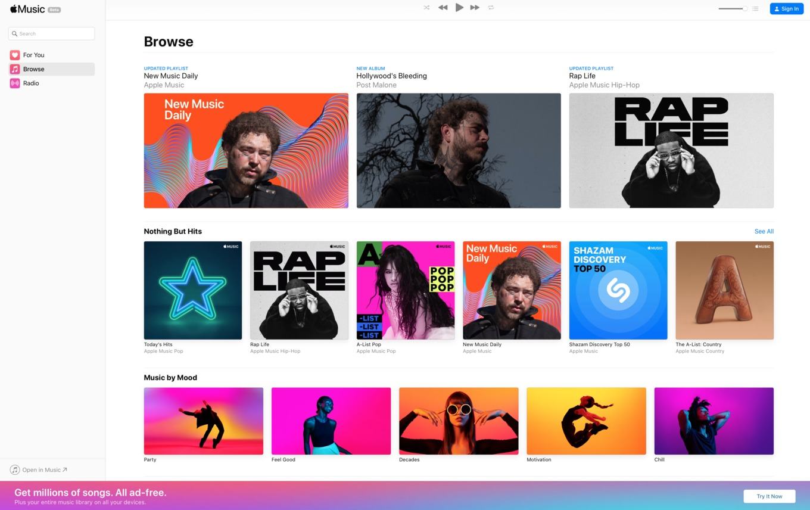This screenshot has width=810, height=510.
Task: Skip to previous track
Action: click(x=443, y=8)
